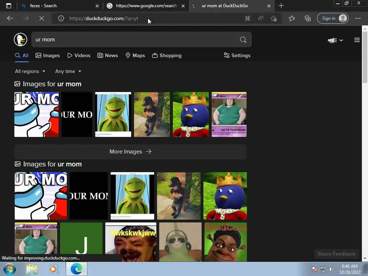Close the 'feces - Search' tab
The image size is (368, 276).
[97, 6]
